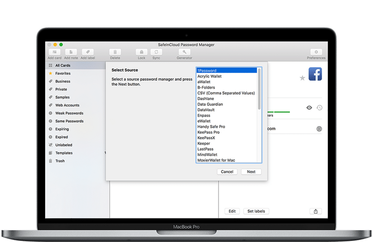Image resolution: width=373 pixels, height=242 pixels.
Task: Choose DataVault in source list
Action: click(x=227, y=110)
